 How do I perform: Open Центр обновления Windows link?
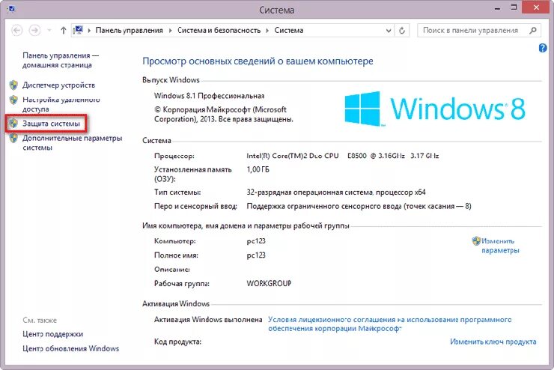[70, 348]
